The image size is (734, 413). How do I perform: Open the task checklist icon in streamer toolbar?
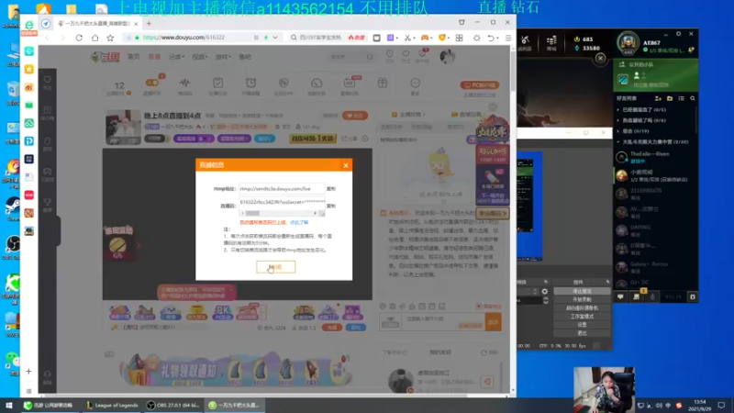click(217, 83)
